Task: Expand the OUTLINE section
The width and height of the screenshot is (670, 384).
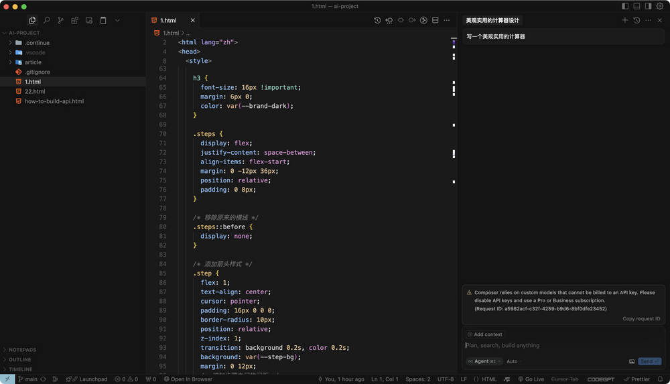Action: pos(20,360)
